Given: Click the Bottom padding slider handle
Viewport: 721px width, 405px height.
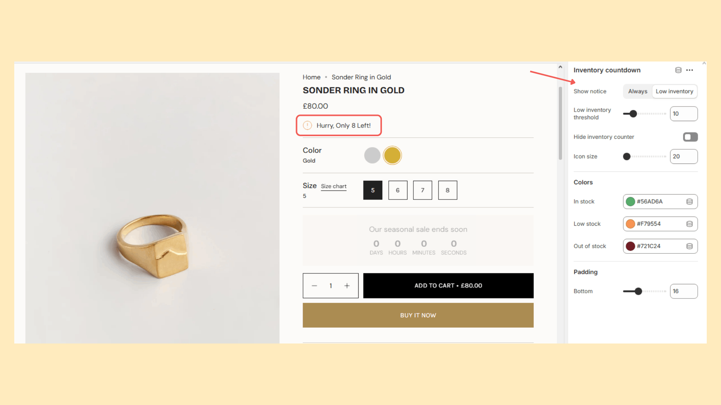Looking at the screenshot, I should click(x=638, y=291).
